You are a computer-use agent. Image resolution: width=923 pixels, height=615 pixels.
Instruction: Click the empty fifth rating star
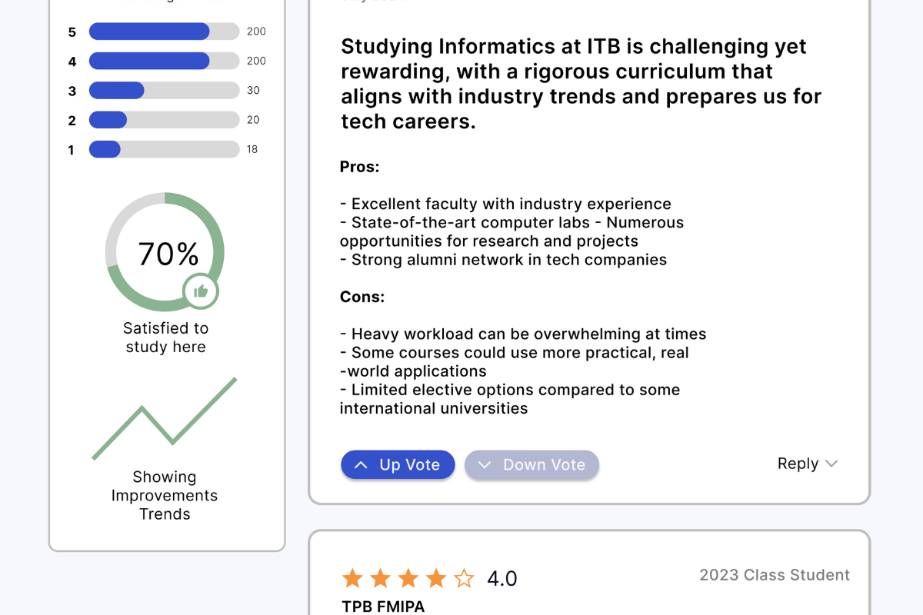(464, 578)
